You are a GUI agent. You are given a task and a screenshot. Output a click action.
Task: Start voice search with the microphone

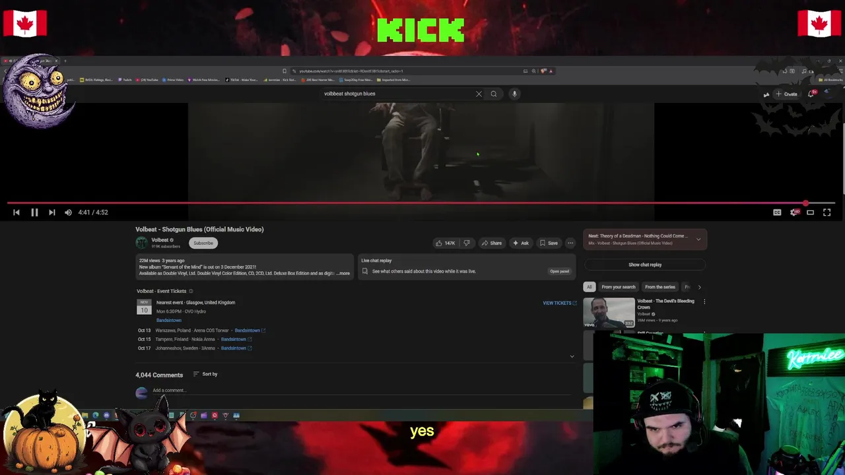point(514,94)
